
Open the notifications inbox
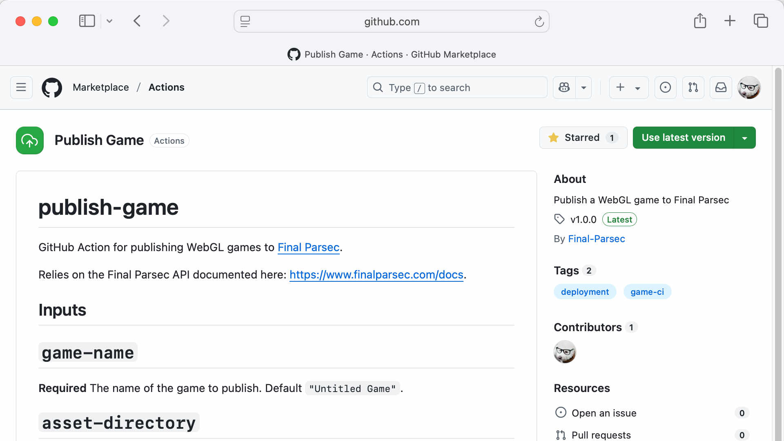[x=721, y=87]
